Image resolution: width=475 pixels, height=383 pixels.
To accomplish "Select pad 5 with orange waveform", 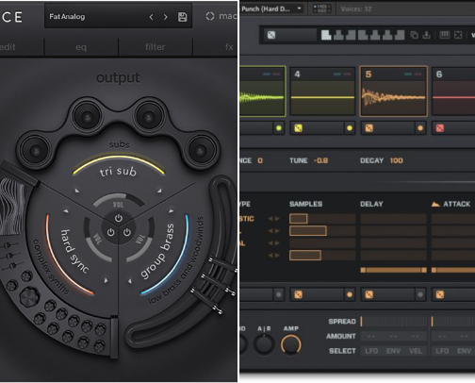I will point(393,92).
